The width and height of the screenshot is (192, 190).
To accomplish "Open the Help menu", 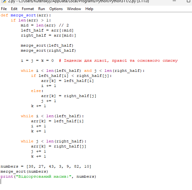I will point(89,9).
